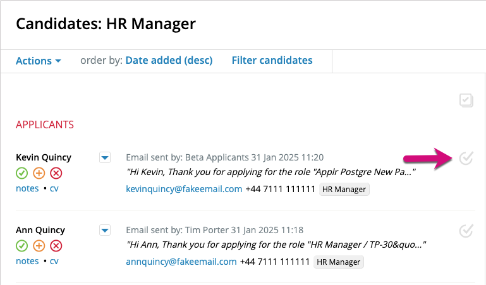Approve Kevin Quincy with green checkmark icon

21,173
